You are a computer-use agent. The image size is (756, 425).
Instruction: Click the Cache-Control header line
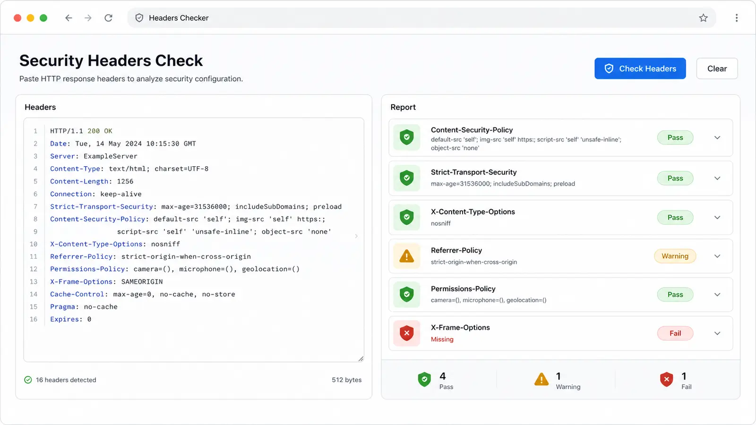142,294
